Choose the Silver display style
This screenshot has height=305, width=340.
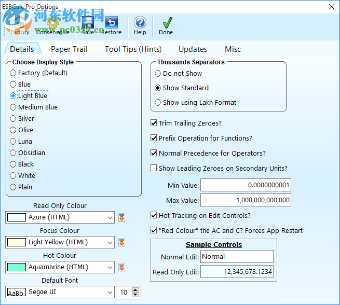[22, 118]
